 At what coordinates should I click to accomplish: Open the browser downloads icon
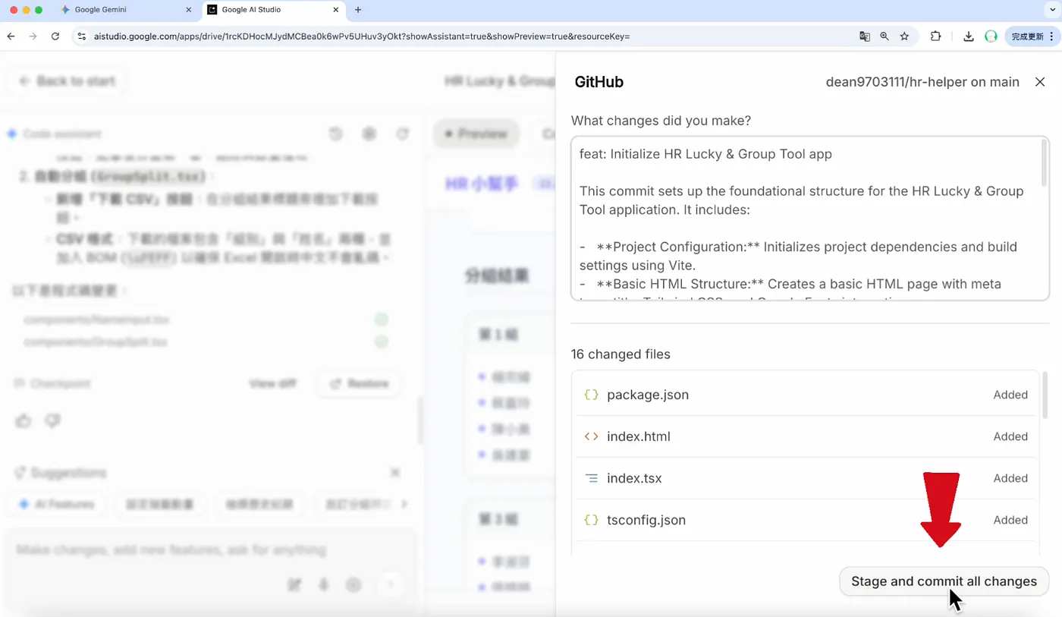coord(969,36)
